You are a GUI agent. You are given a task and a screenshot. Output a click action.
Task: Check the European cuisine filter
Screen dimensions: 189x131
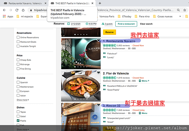coord(18,91)
